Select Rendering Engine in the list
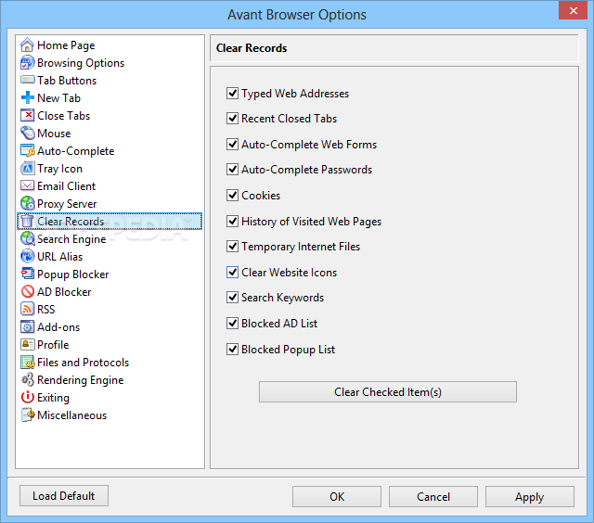This screenshot has width=594, height=523. [81, 380]
